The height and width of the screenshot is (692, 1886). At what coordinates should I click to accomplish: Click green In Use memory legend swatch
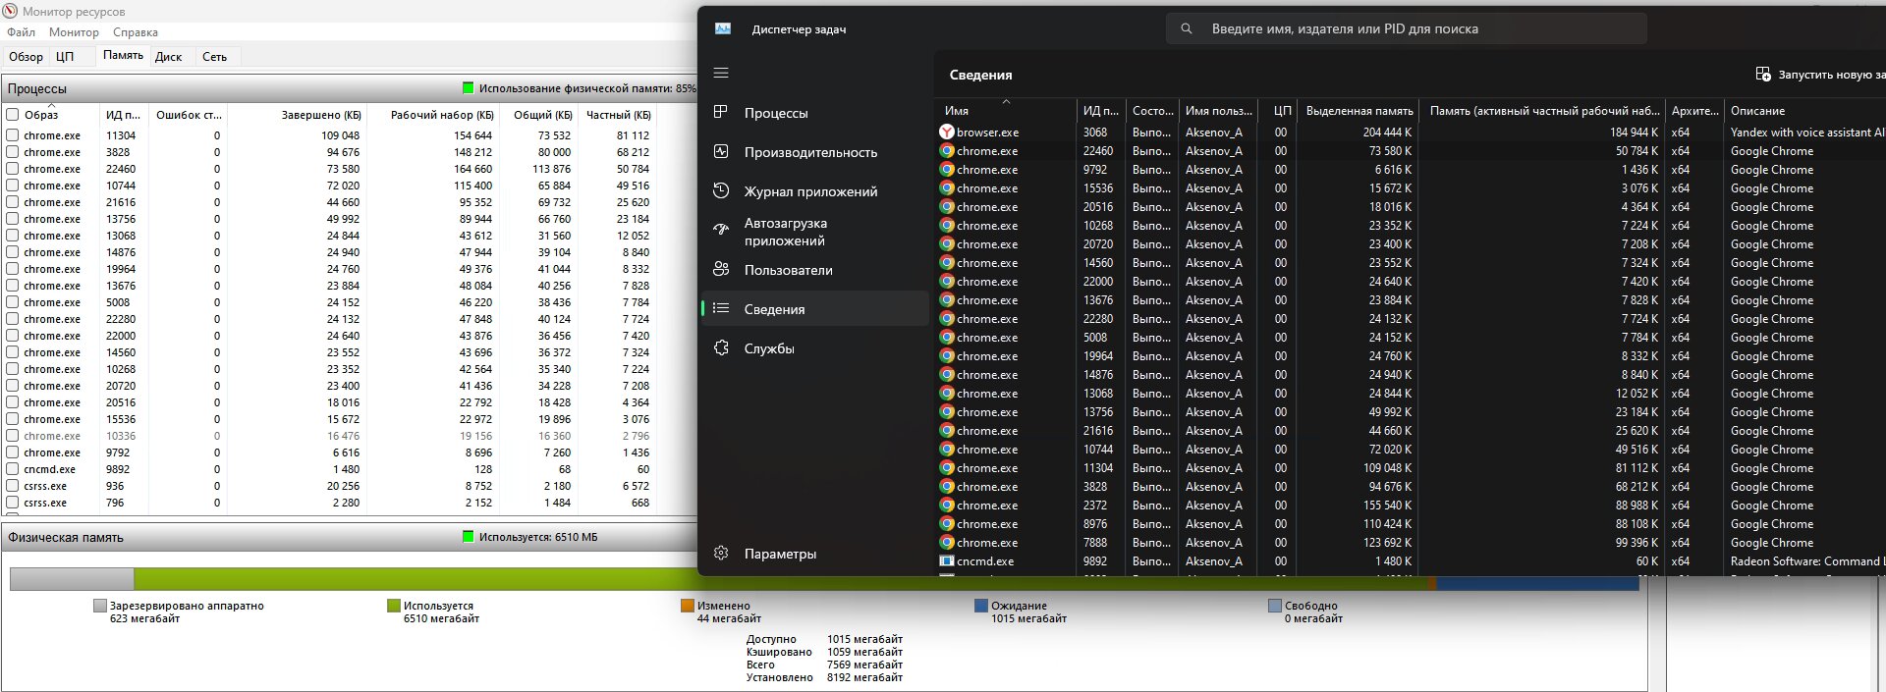(394, 606)
